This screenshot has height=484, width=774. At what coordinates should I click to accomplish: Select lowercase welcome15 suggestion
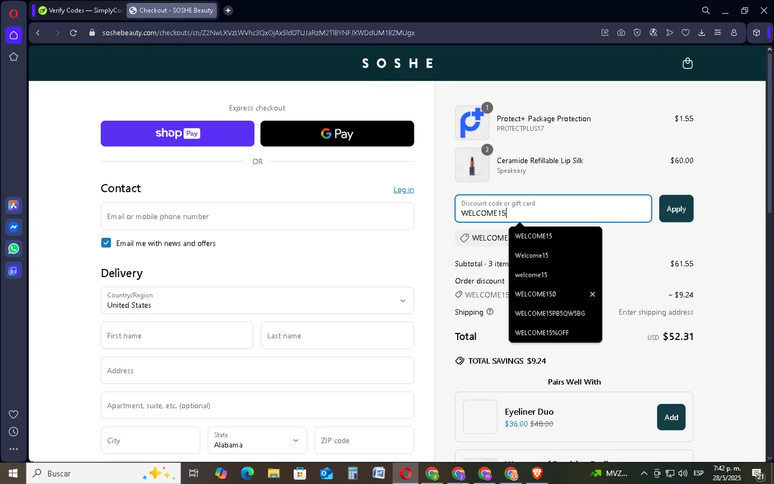point(555,275)
